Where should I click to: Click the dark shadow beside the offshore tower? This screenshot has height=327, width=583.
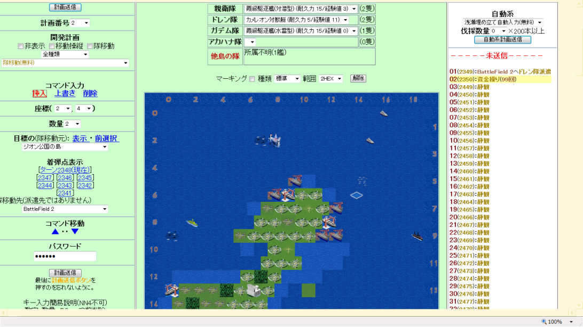(x=261, y=140)
